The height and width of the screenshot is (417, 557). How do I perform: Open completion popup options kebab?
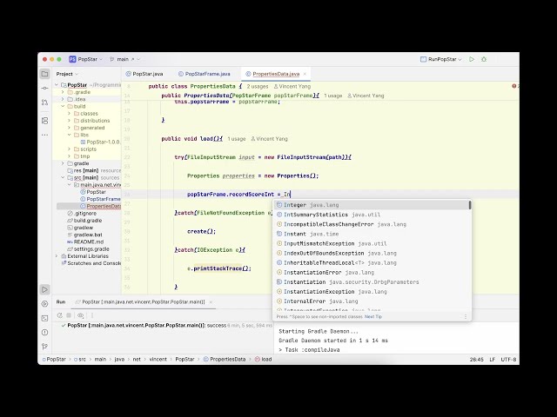tap(466, 316)
